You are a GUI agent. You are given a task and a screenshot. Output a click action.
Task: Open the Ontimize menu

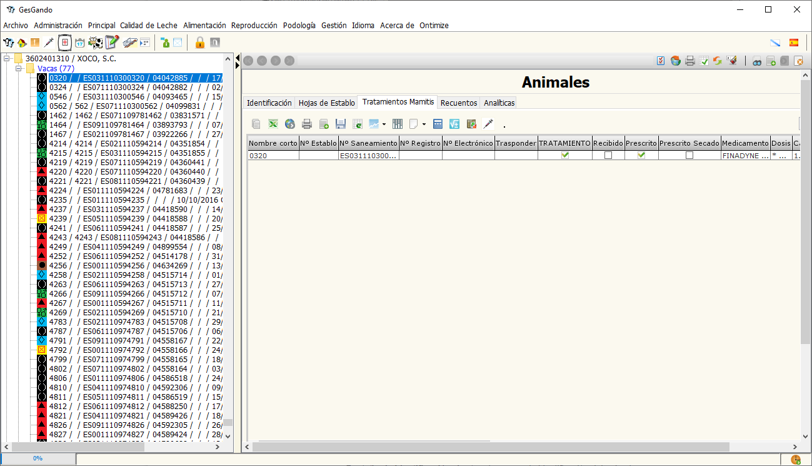[434, 26]
